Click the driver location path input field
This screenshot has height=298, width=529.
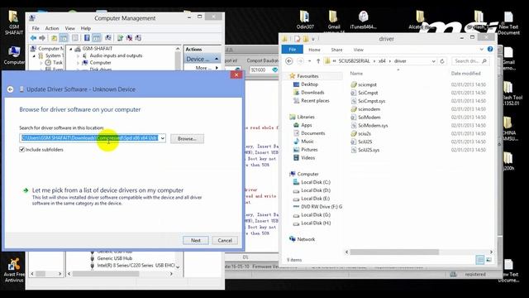(x=89, y=138)
